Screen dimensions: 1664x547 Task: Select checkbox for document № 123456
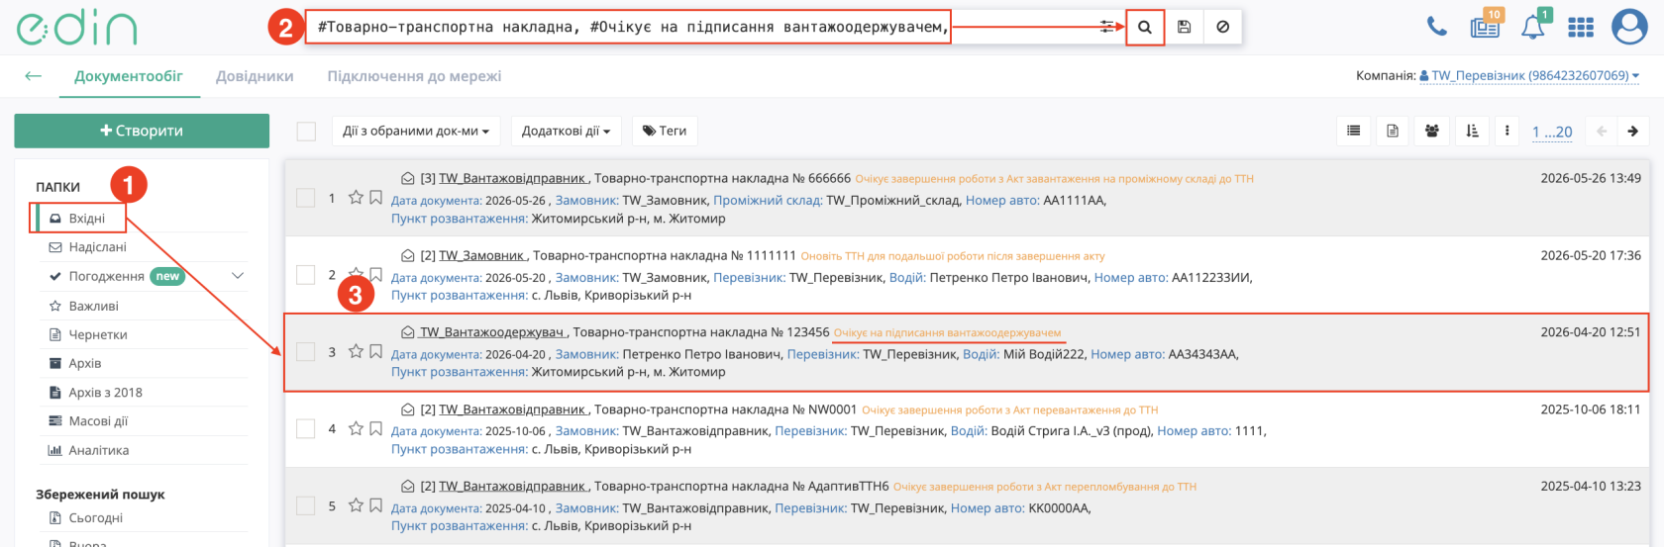point(306,351)
